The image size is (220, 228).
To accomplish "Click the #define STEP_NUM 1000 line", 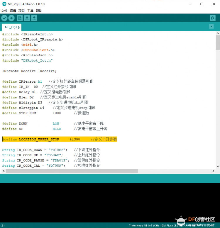I will [x=45, y=113].
